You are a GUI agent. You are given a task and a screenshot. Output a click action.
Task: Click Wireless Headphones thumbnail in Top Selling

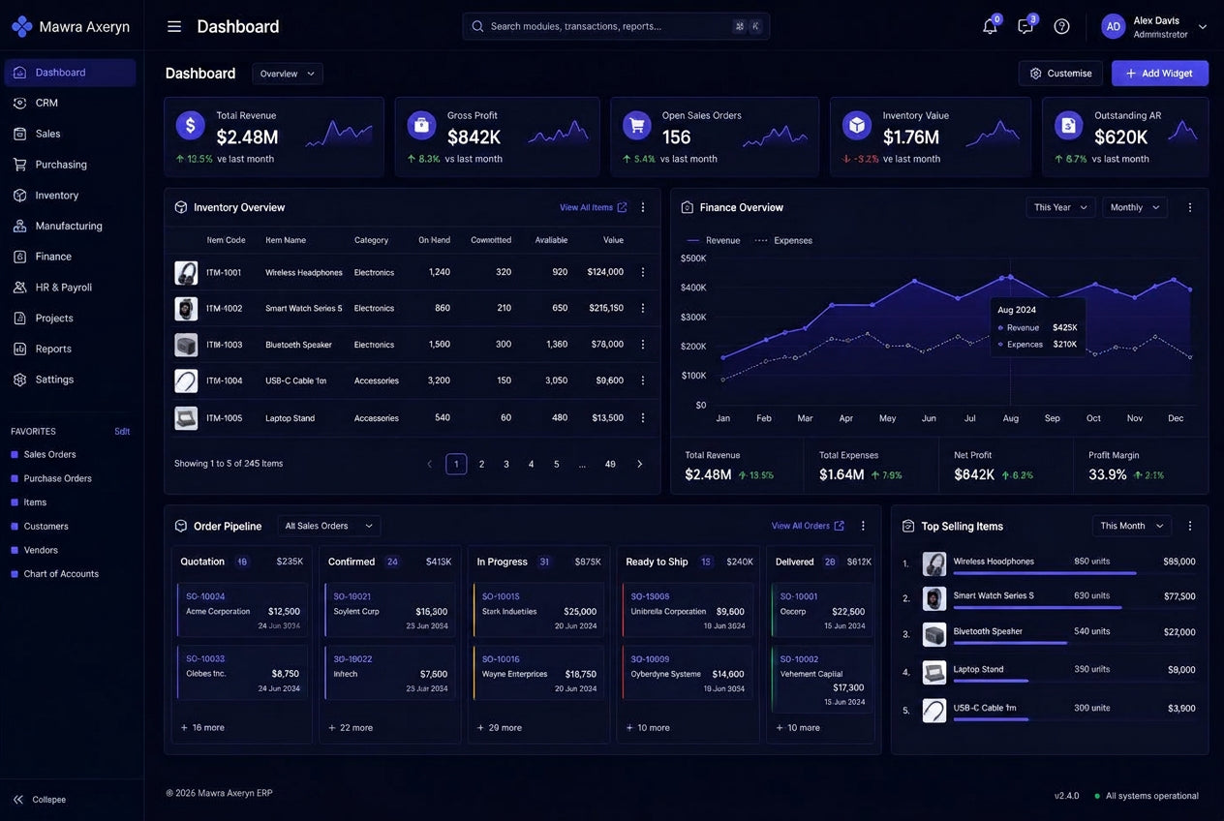934,563
